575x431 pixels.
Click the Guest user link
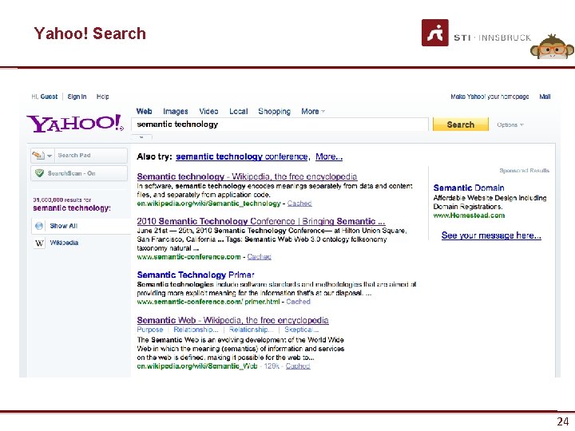pyautogui.click(x=49, y=97)
